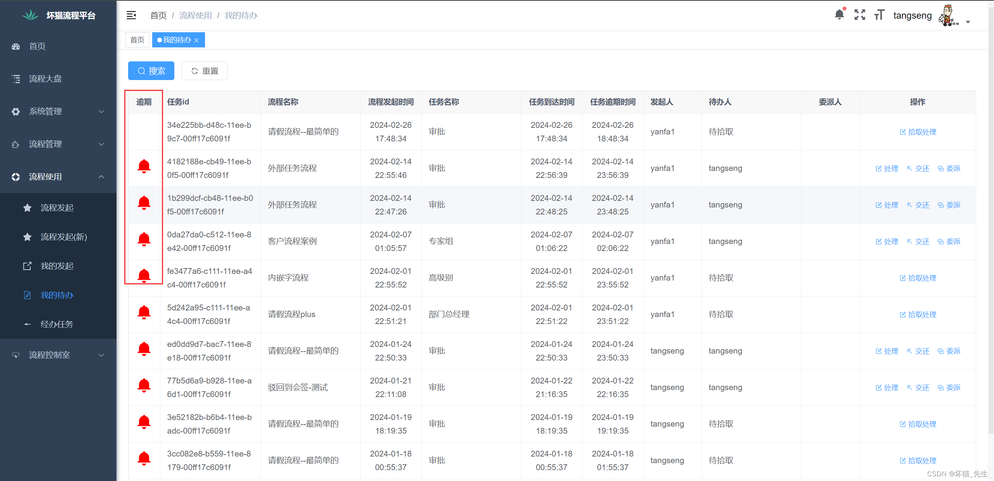Click overdue bell icon for 客户流程案例 row
994x481 pixels.
click(x=144, y=239)
